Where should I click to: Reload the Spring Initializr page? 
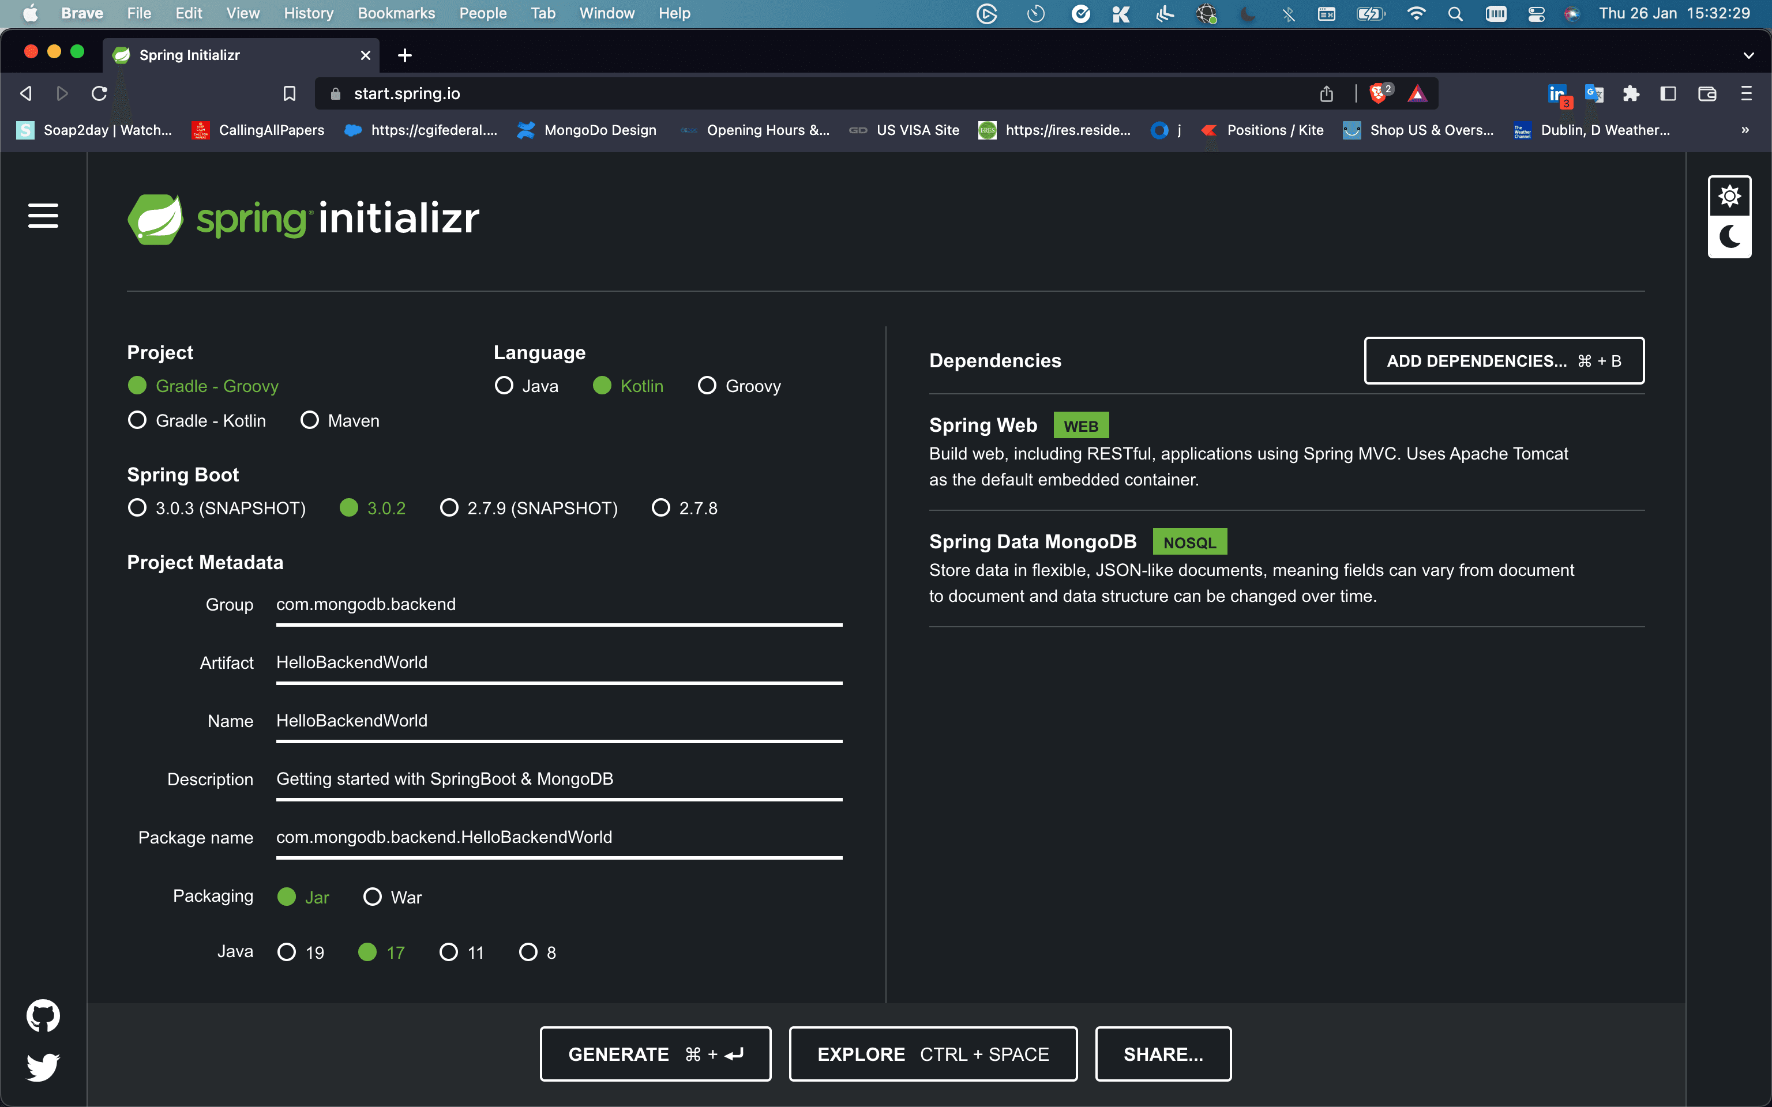100,93
